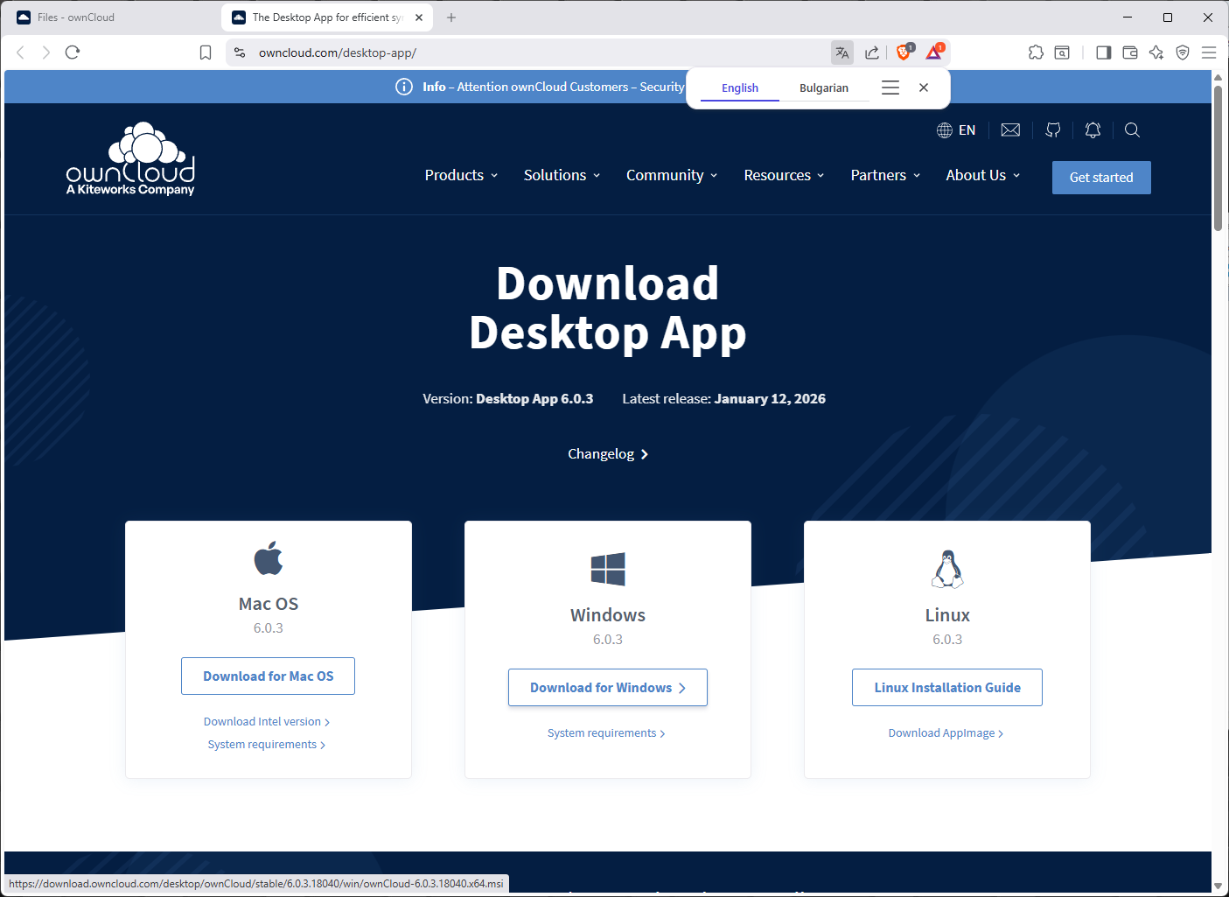Expand the Solutions navigation dropdown
Image resolution: width=1229 pixels, height=897 pixels.
point(562,175)
